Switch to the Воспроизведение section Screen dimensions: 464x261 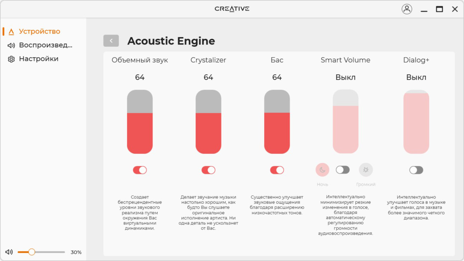pos(46,45)
